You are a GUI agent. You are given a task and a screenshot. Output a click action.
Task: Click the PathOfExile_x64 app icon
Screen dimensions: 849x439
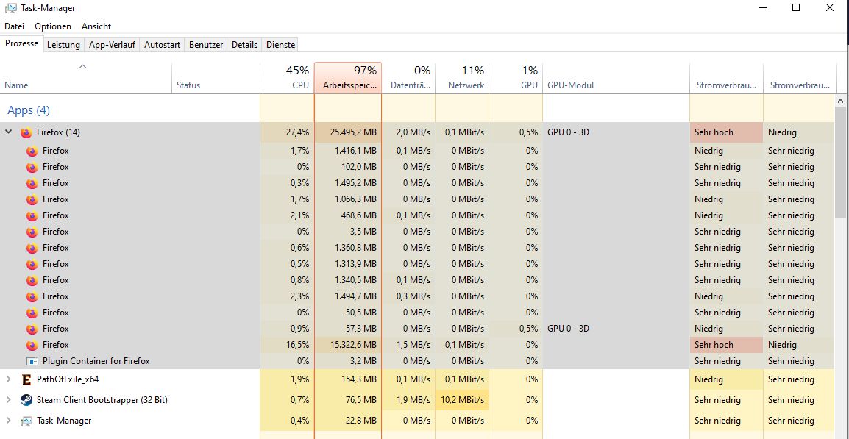coord(26,379)
